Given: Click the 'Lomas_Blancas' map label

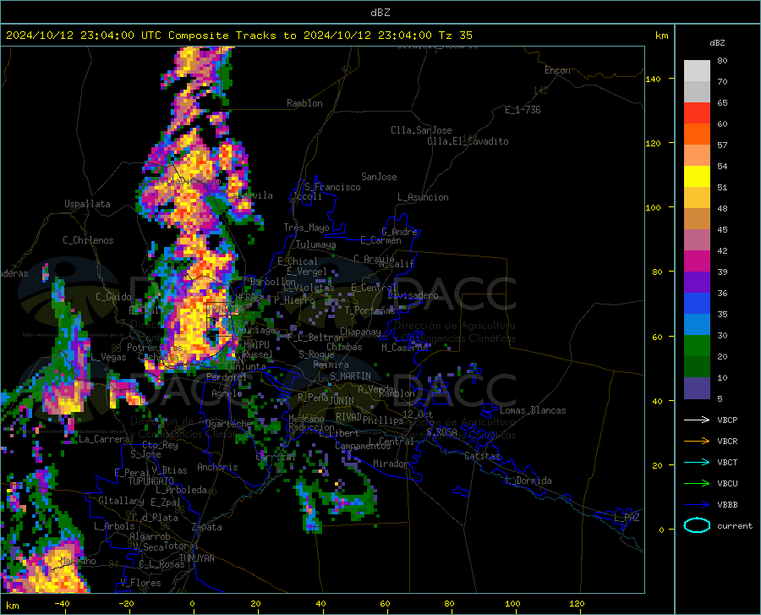Looking at the screenshot, I should [x=533, y=410].
